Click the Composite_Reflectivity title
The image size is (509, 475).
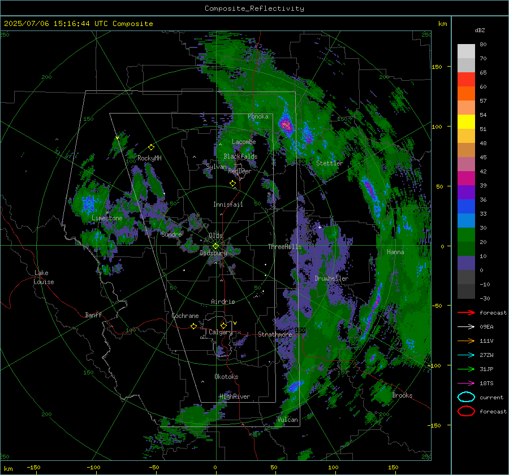tap(255, 8)
